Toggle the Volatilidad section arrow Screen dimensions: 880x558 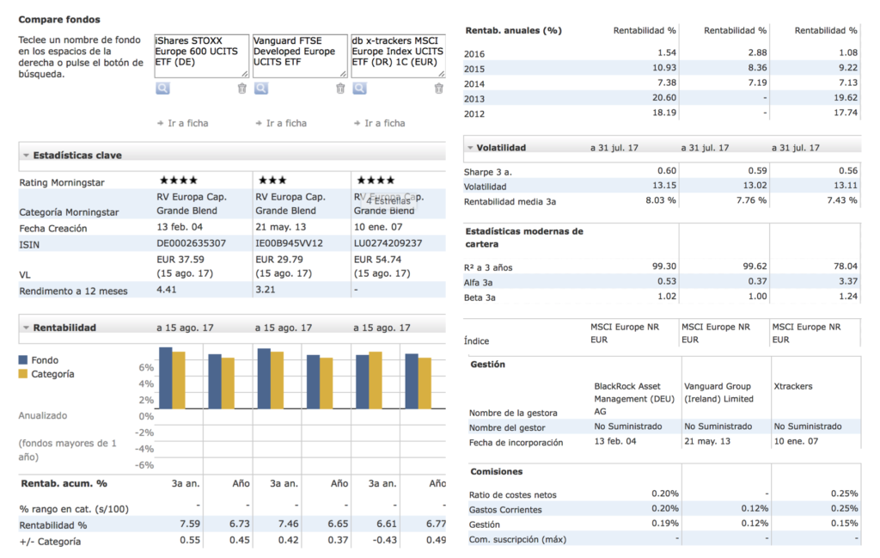471,148
